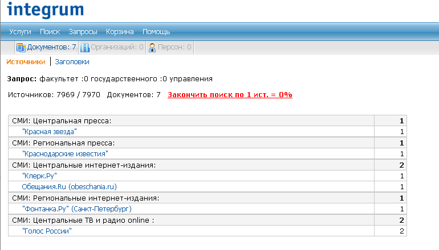The width and height of the screenshot is (439, 250).
Task: Click the documents icon beside Документов
Action: (x=21, y=47)
